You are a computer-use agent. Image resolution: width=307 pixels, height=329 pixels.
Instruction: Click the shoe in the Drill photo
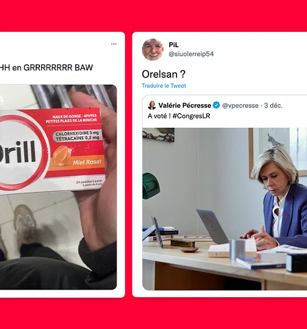pyautogui.click(x=25, y=223)
